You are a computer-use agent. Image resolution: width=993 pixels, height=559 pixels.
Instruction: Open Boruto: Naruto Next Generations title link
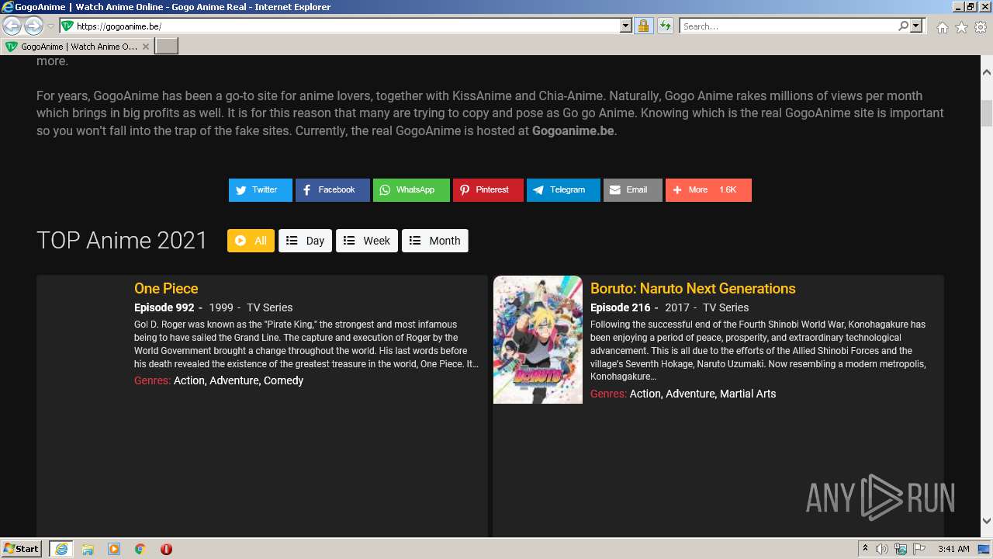pyautogui.click(x=693, y=289)
